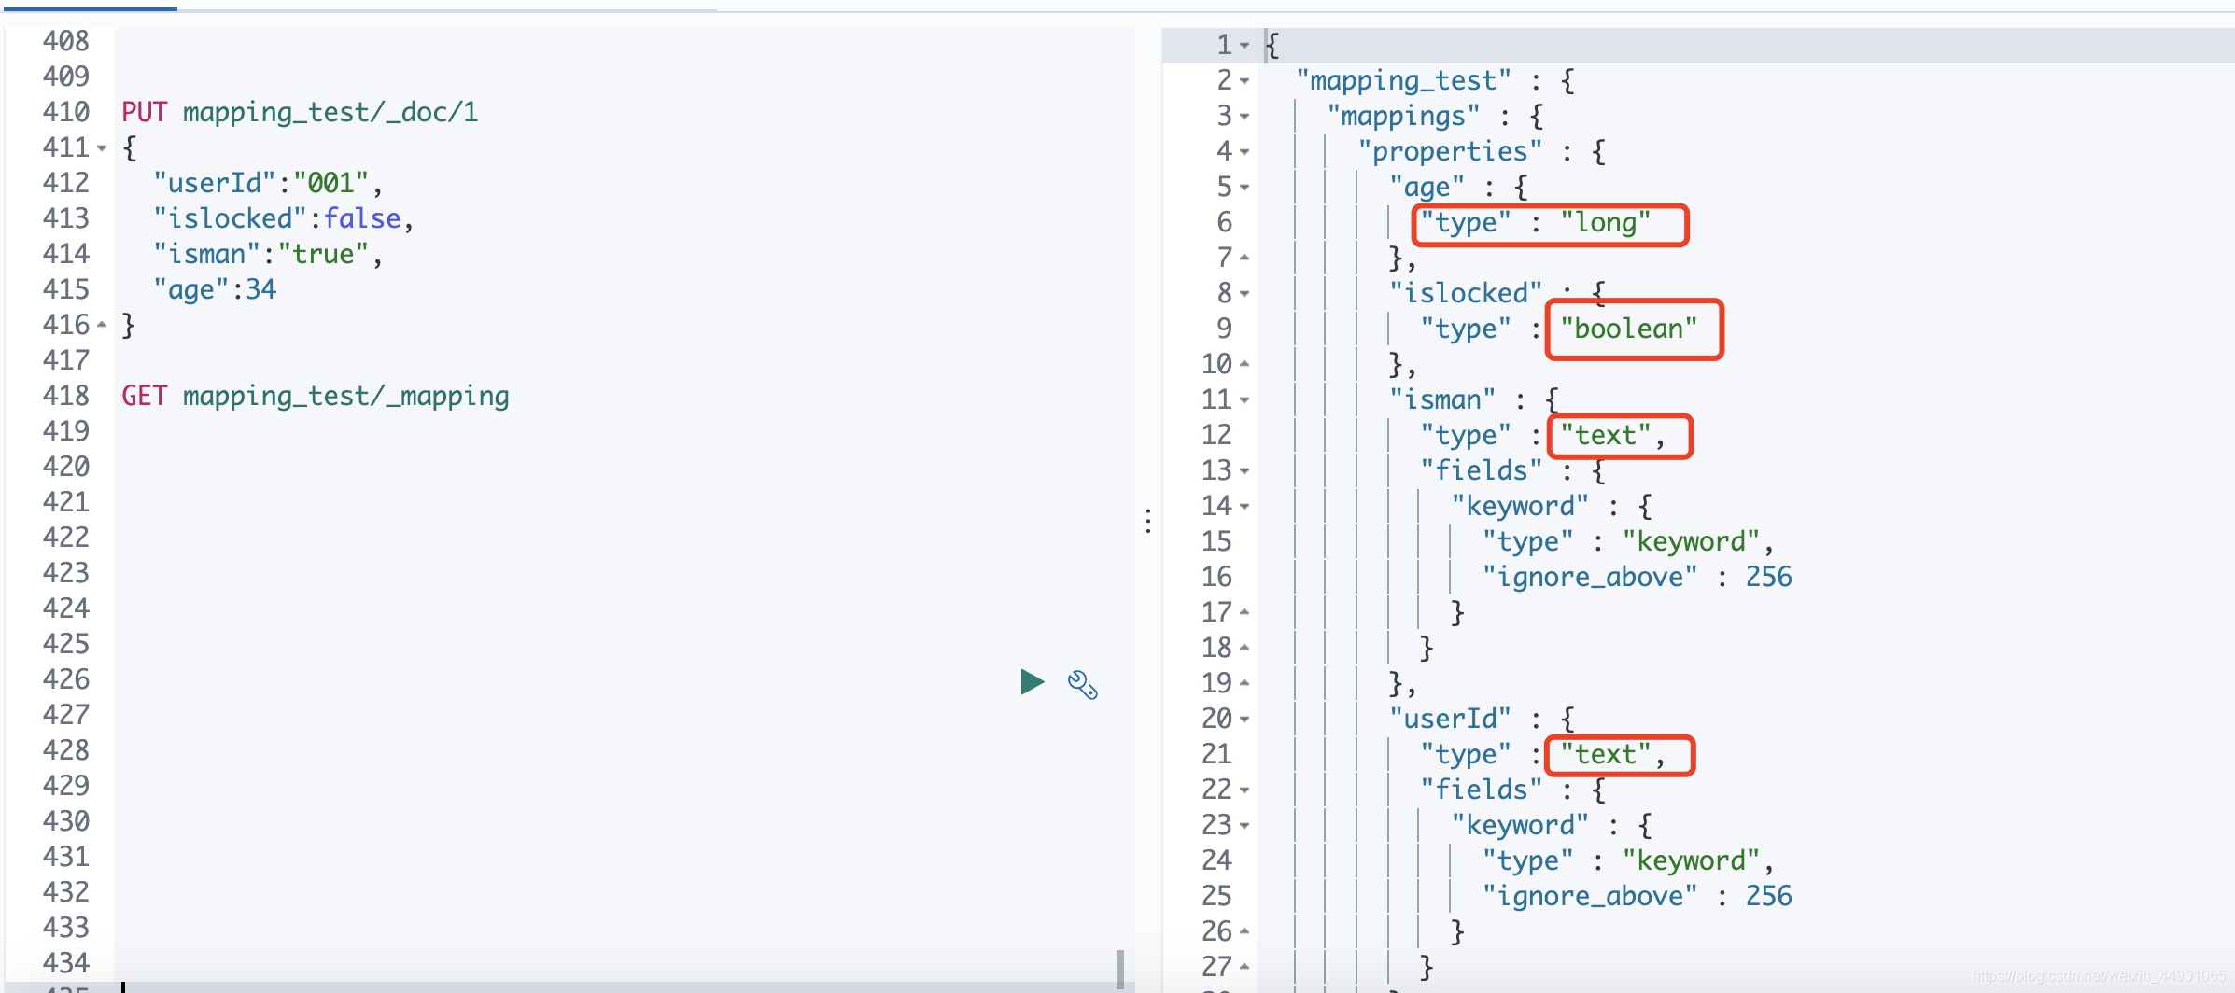This screenshot has width=2235, height=993.
Task: Fold isman "fields" at line 13
Action: click(x=1244, y=471)
